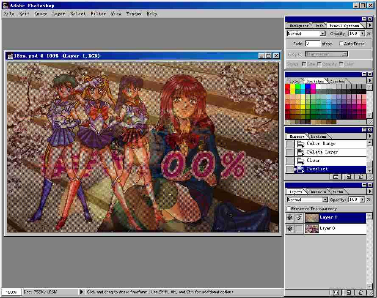377x298 pixels.
Task: Open the status bar info popup arrow
Action: [x=81, y=292]
